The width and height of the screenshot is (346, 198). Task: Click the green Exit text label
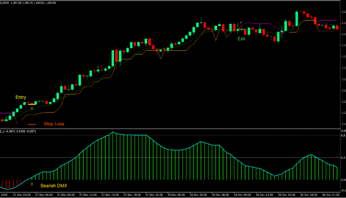click(241, 39)
